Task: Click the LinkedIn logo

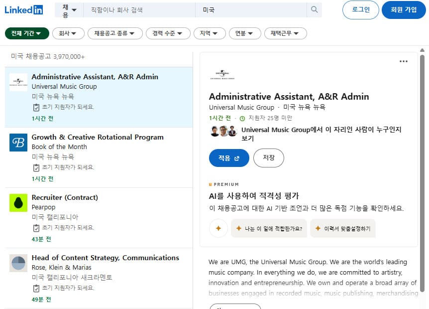Action: 24,10
